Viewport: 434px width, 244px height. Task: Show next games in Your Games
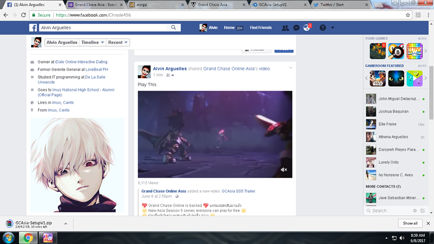point(426,51)
